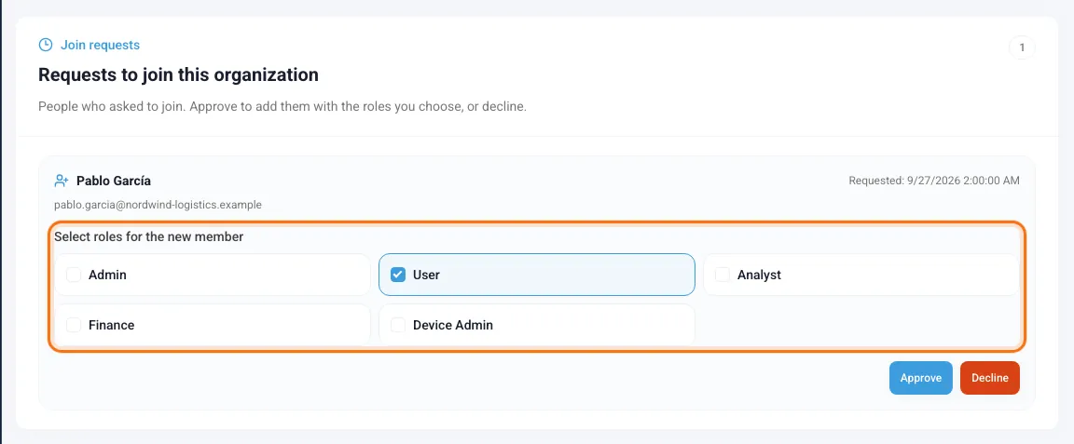Click the pending request count badge showing 1
Image resolution: width=1074 pixels, height=444 pixels.
click(1022, 47)
